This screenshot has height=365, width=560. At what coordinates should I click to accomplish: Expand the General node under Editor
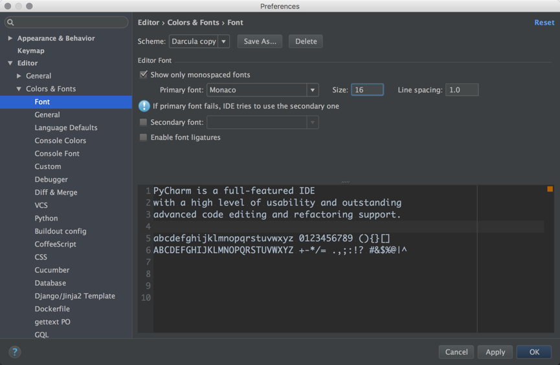click(19, 76)
